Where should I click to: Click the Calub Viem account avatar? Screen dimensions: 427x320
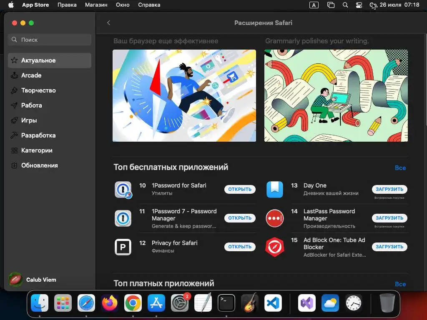click(x=15, y=280)
